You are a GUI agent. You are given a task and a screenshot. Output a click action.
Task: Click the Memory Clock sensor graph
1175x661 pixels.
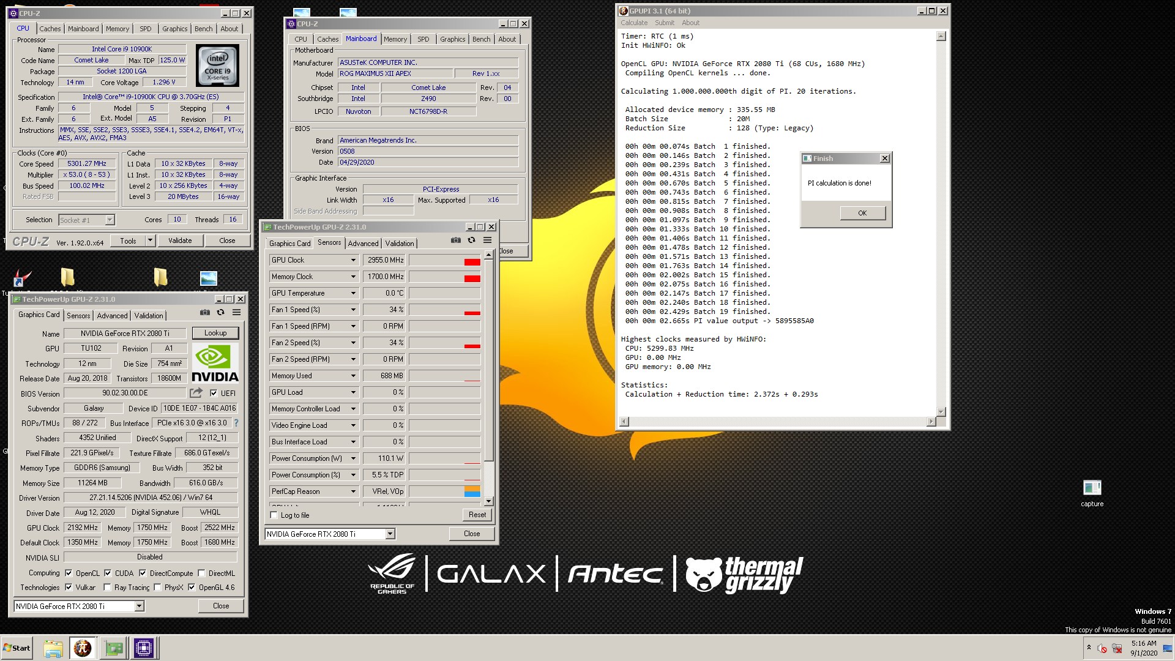pos(445,277)
